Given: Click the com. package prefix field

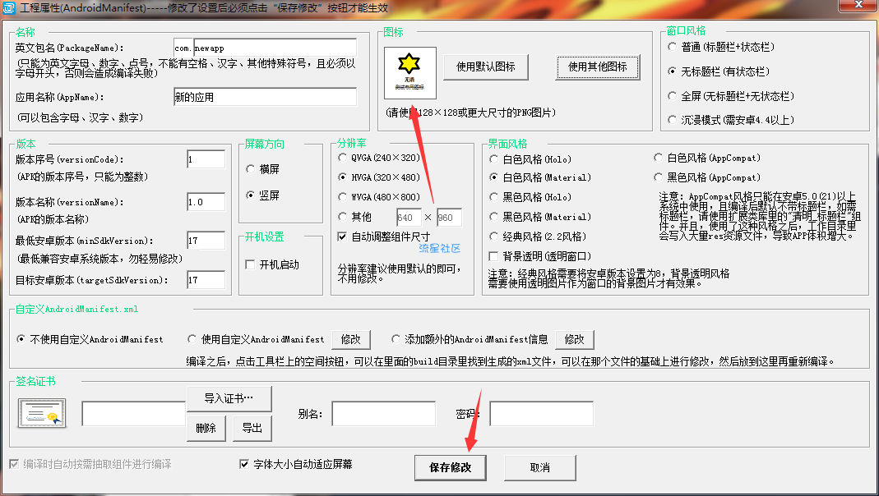Looking at the screenshot, I should (183, 48).
